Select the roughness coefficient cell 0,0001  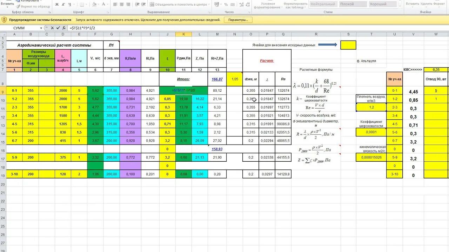coord(371,132)
